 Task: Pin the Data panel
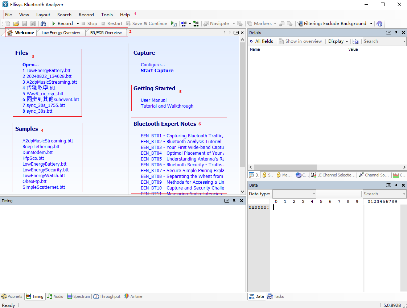[x=396, y=185]
